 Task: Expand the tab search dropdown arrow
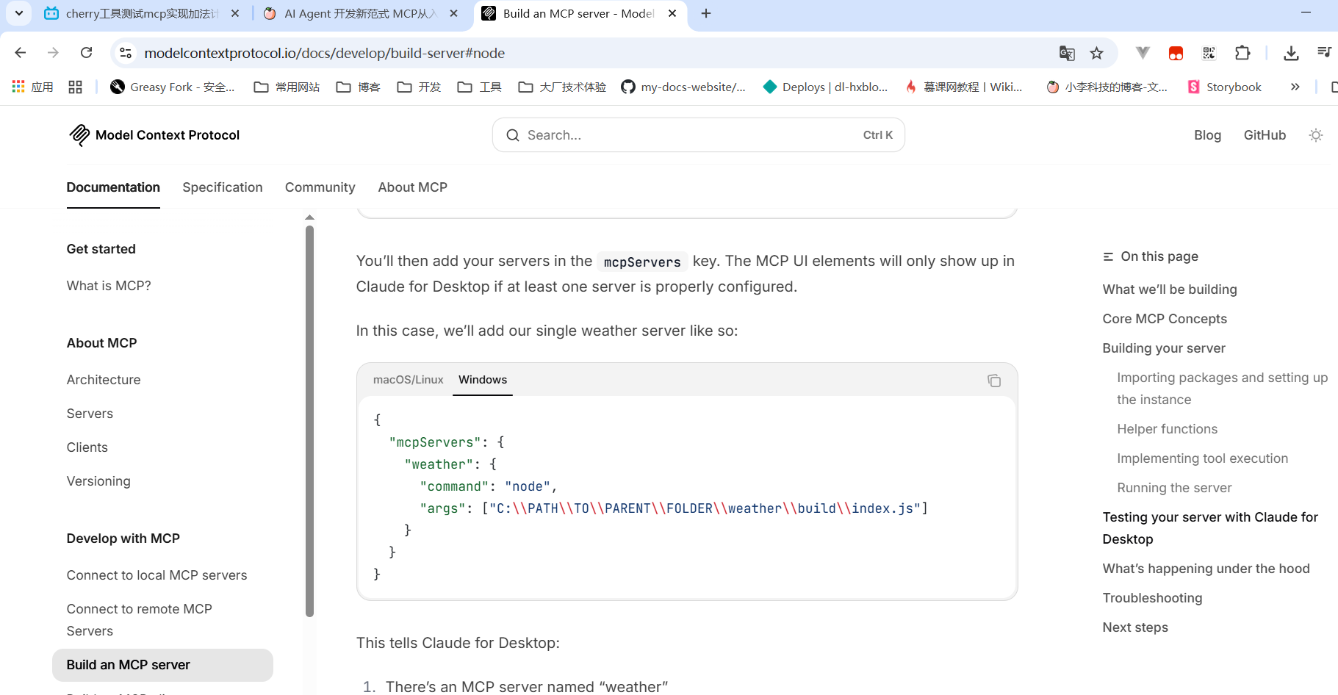[x=19, y=13]
